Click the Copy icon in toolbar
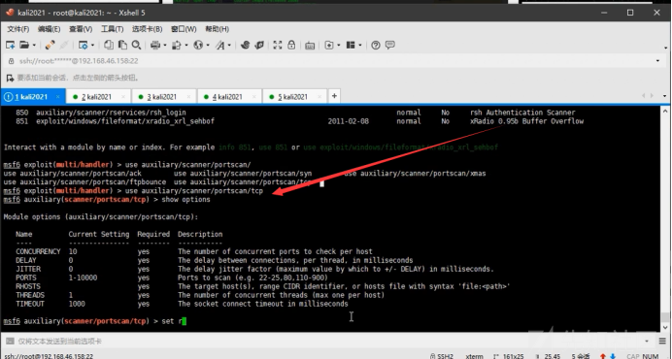672x359 pixels. [x=109, y=45]
